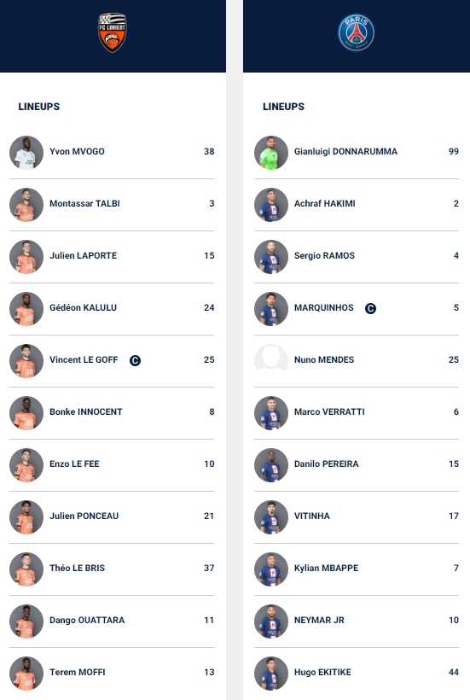This screenshot has width=470, height=700.
Task: Open Yvon MVOGO's player photo
Action: 26,153
